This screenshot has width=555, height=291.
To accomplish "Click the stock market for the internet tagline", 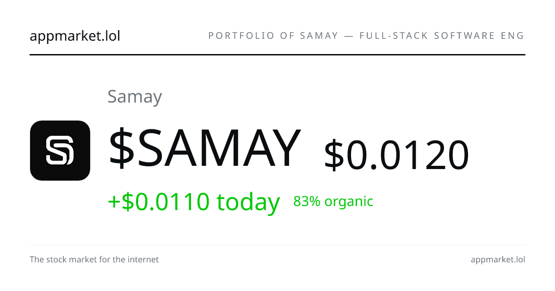I will point(94,260).
